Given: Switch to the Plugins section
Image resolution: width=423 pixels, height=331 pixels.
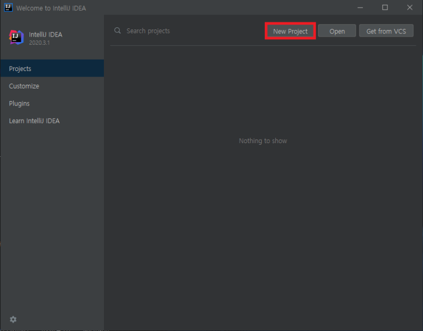Looking at the screenshot, I should click(x=52, y=103).
